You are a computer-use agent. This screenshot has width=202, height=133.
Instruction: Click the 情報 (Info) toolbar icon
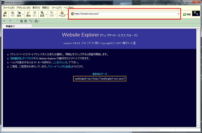pyautogui.click(x=52, y=14)
